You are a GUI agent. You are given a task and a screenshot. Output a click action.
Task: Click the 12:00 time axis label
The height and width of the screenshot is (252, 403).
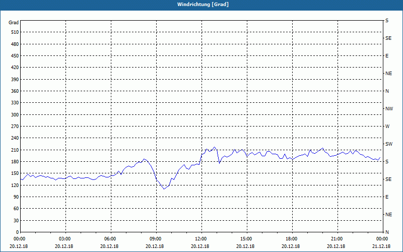click(x=202, y=239)
